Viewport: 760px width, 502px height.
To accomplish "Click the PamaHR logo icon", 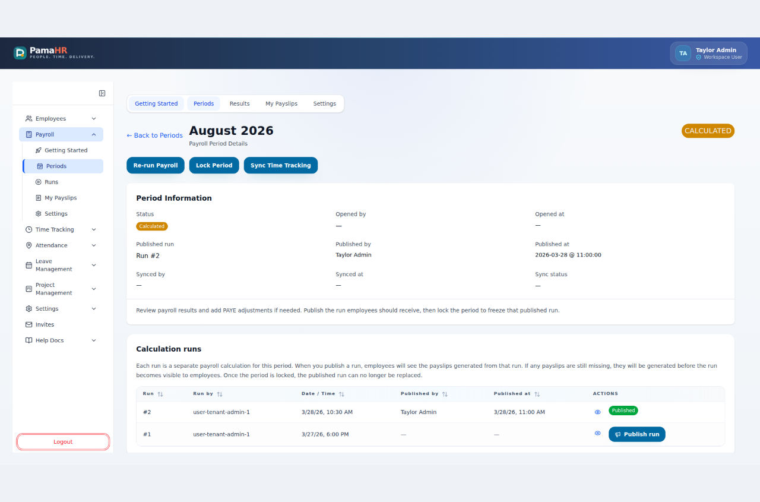I will 20,53.
